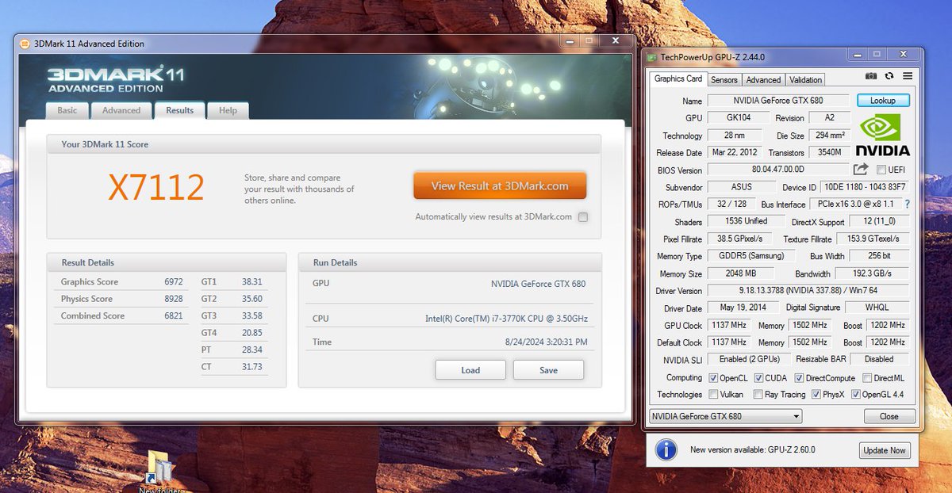Toggle the OpenGL 4.4 checkbox

tap(856, 394)
